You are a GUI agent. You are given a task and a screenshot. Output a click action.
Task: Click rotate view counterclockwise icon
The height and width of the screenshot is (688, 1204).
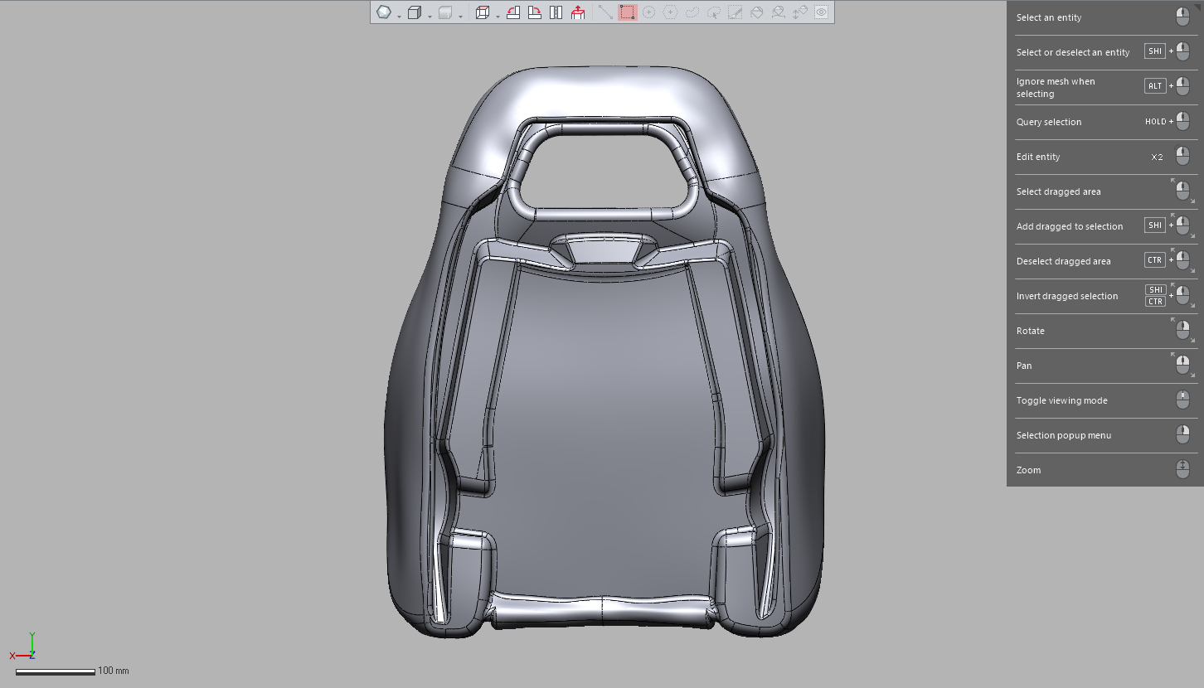click(513, 12)
